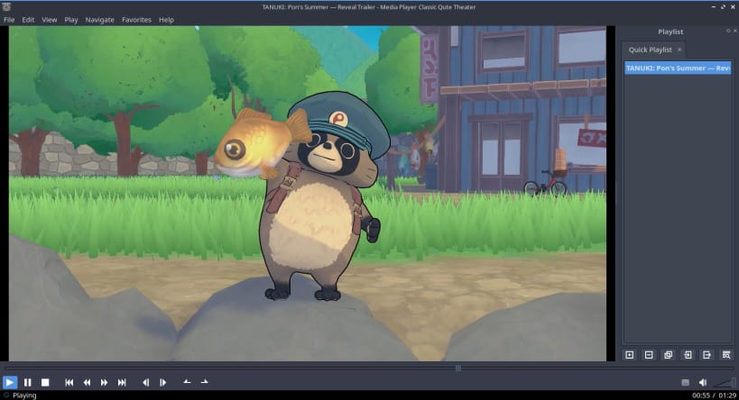Pause the video playback
Image resolution: width=739 pixels, height=400 pixels.
(x=27, y=382)
